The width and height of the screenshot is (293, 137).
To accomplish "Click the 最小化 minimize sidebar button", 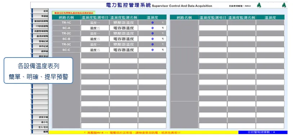I will point(40,122).
